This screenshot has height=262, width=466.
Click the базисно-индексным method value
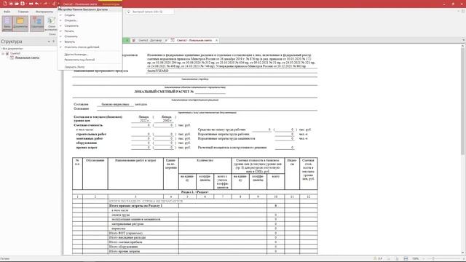click(x=115, y=104)
